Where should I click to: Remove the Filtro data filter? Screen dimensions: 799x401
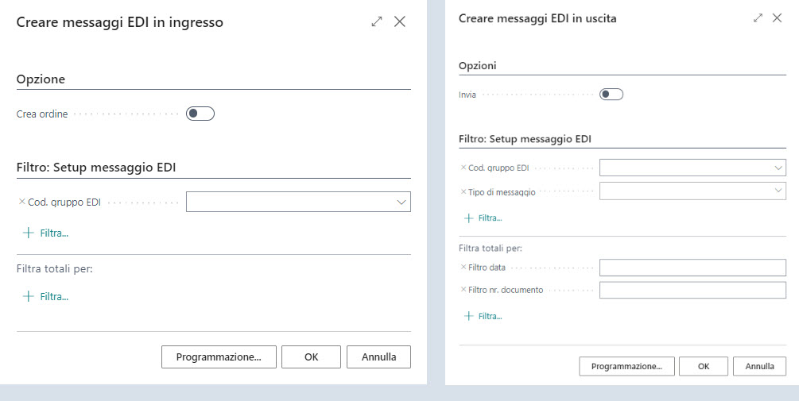point(463,267)
